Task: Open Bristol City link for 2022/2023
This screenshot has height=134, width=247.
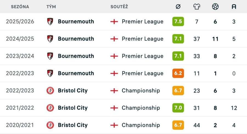Action: tap(72, 91)
